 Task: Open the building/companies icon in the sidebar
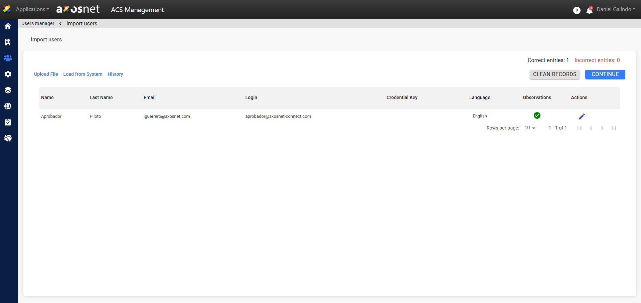click(x=8, y=42)
